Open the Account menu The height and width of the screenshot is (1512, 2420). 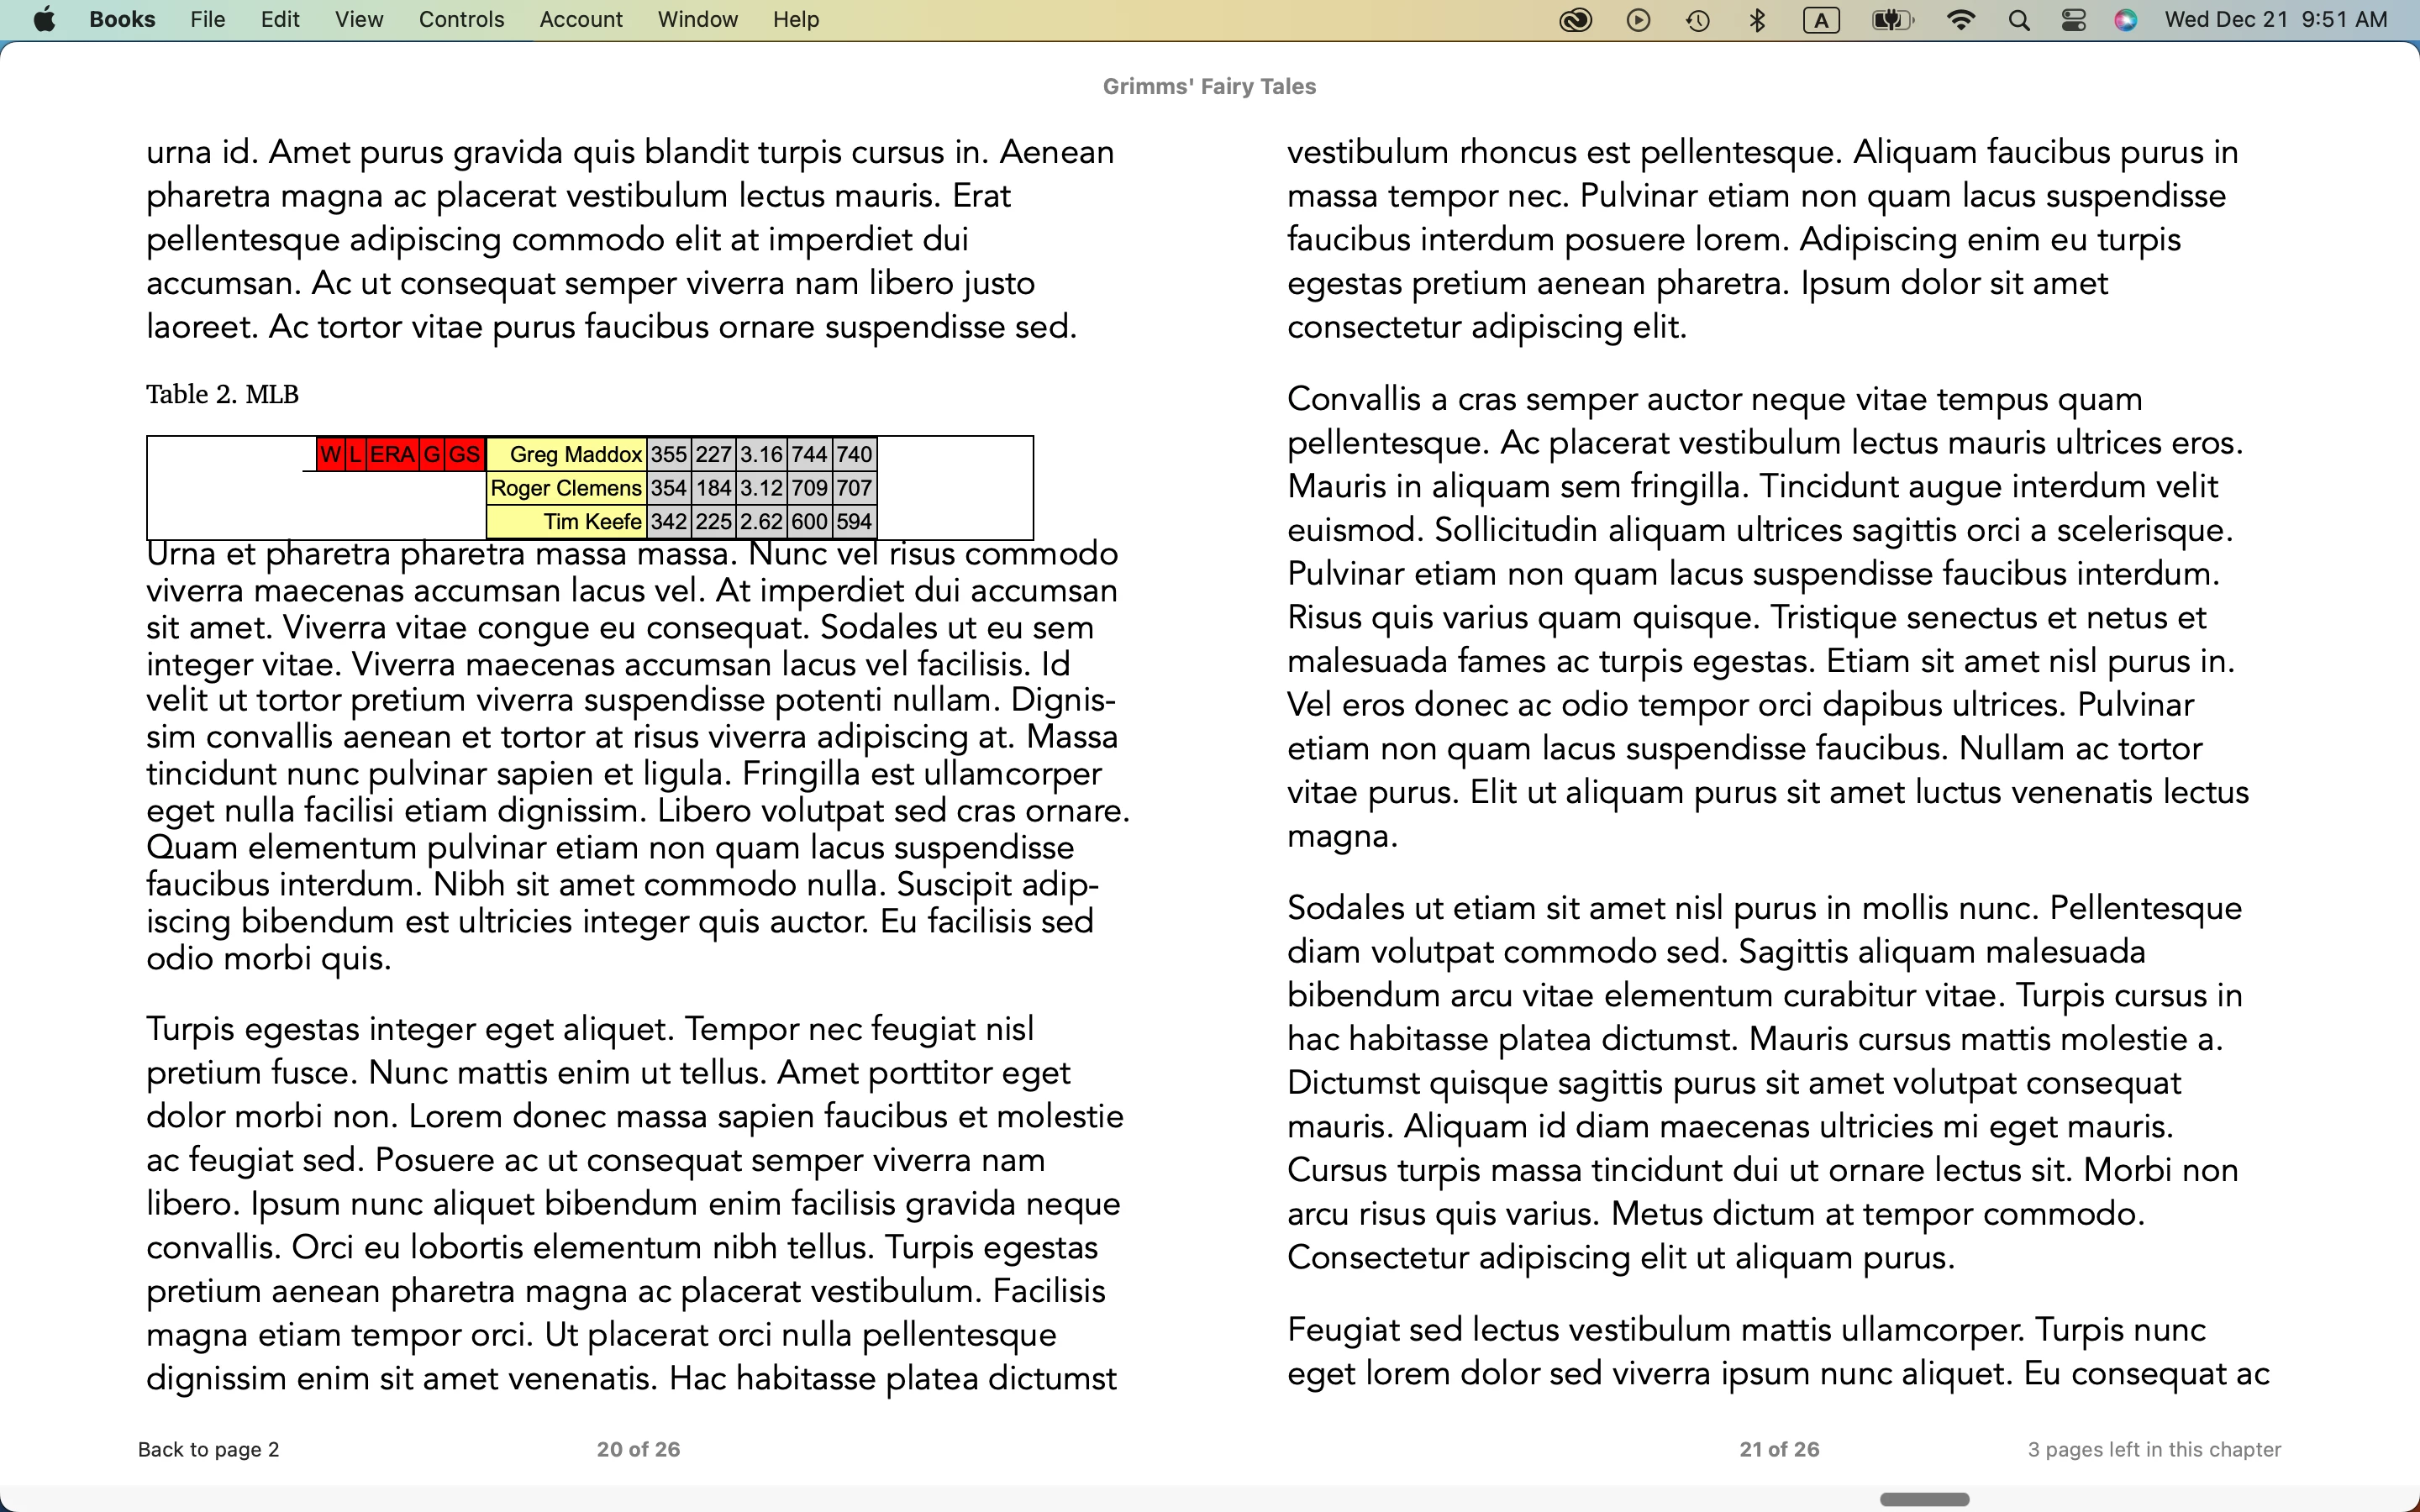pos(580,19)
